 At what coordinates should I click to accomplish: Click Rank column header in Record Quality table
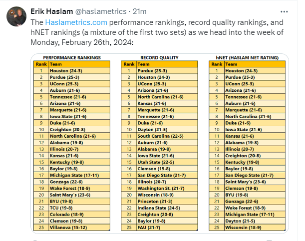tap(129, 64)
